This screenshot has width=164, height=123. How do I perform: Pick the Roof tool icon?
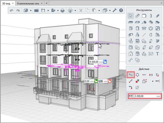[144, 22]
